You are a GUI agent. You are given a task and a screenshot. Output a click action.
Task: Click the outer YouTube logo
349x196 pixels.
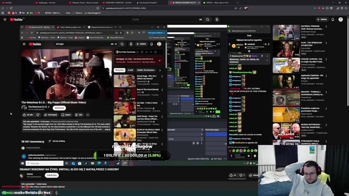click(16, 19)
